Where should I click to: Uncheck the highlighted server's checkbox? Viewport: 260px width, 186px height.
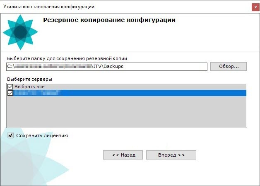[x=10, y=93]
